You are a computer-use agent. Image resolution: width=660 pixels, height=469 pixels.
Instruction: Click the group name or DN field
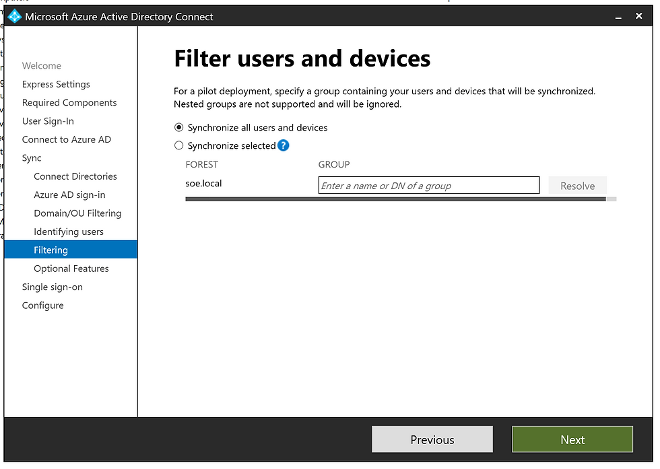(x=429, y=186)
